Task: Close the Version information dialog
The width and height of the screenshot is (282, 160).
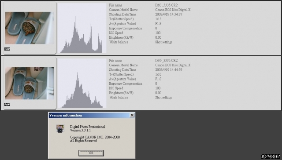Action: coord(132,115)
